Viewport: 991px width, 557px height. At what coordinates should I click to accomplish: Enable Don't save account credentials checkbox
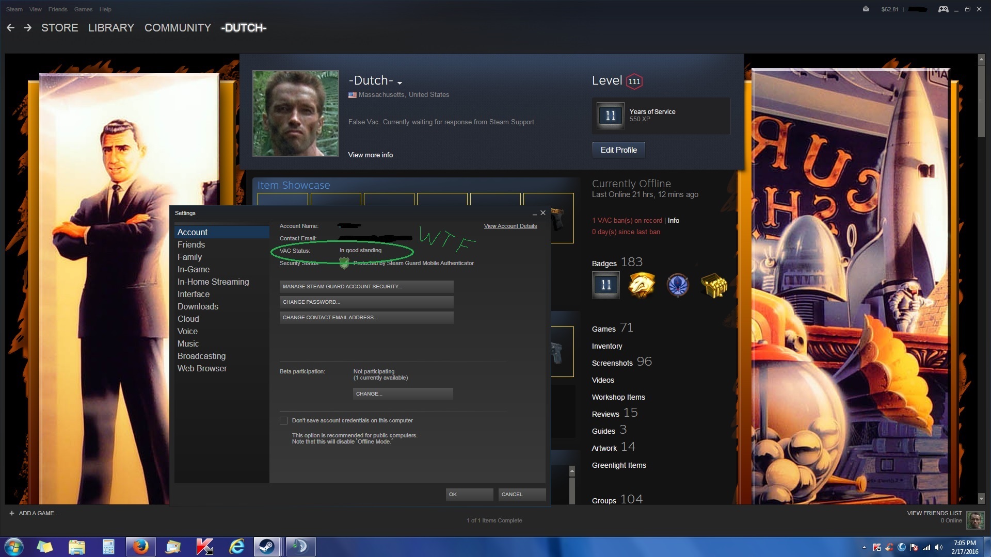coord(283,420)
